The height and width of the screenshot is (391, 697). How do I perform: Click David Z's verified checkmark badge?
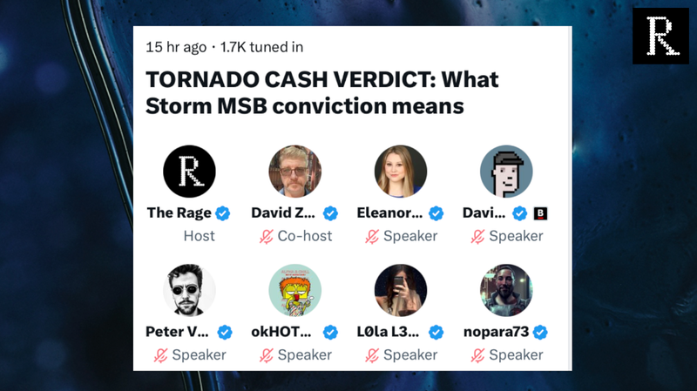pos(330,212)
